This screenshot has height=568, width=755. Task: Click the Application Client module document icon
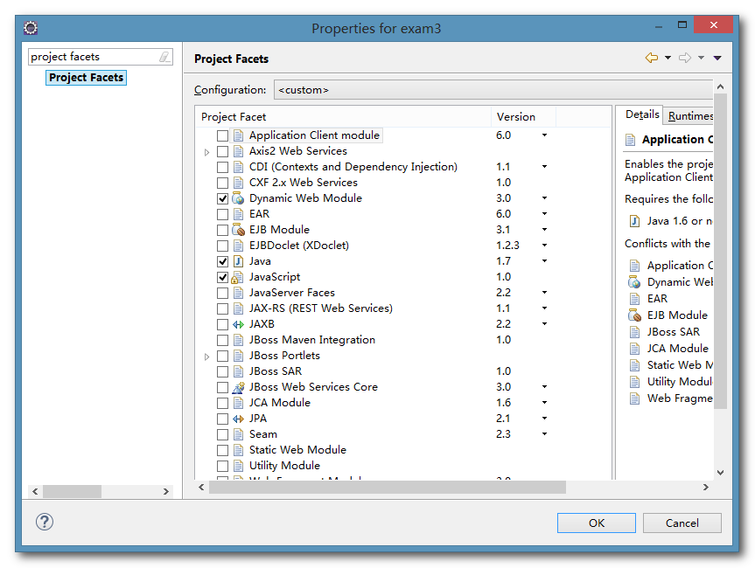tap(238, 135)
